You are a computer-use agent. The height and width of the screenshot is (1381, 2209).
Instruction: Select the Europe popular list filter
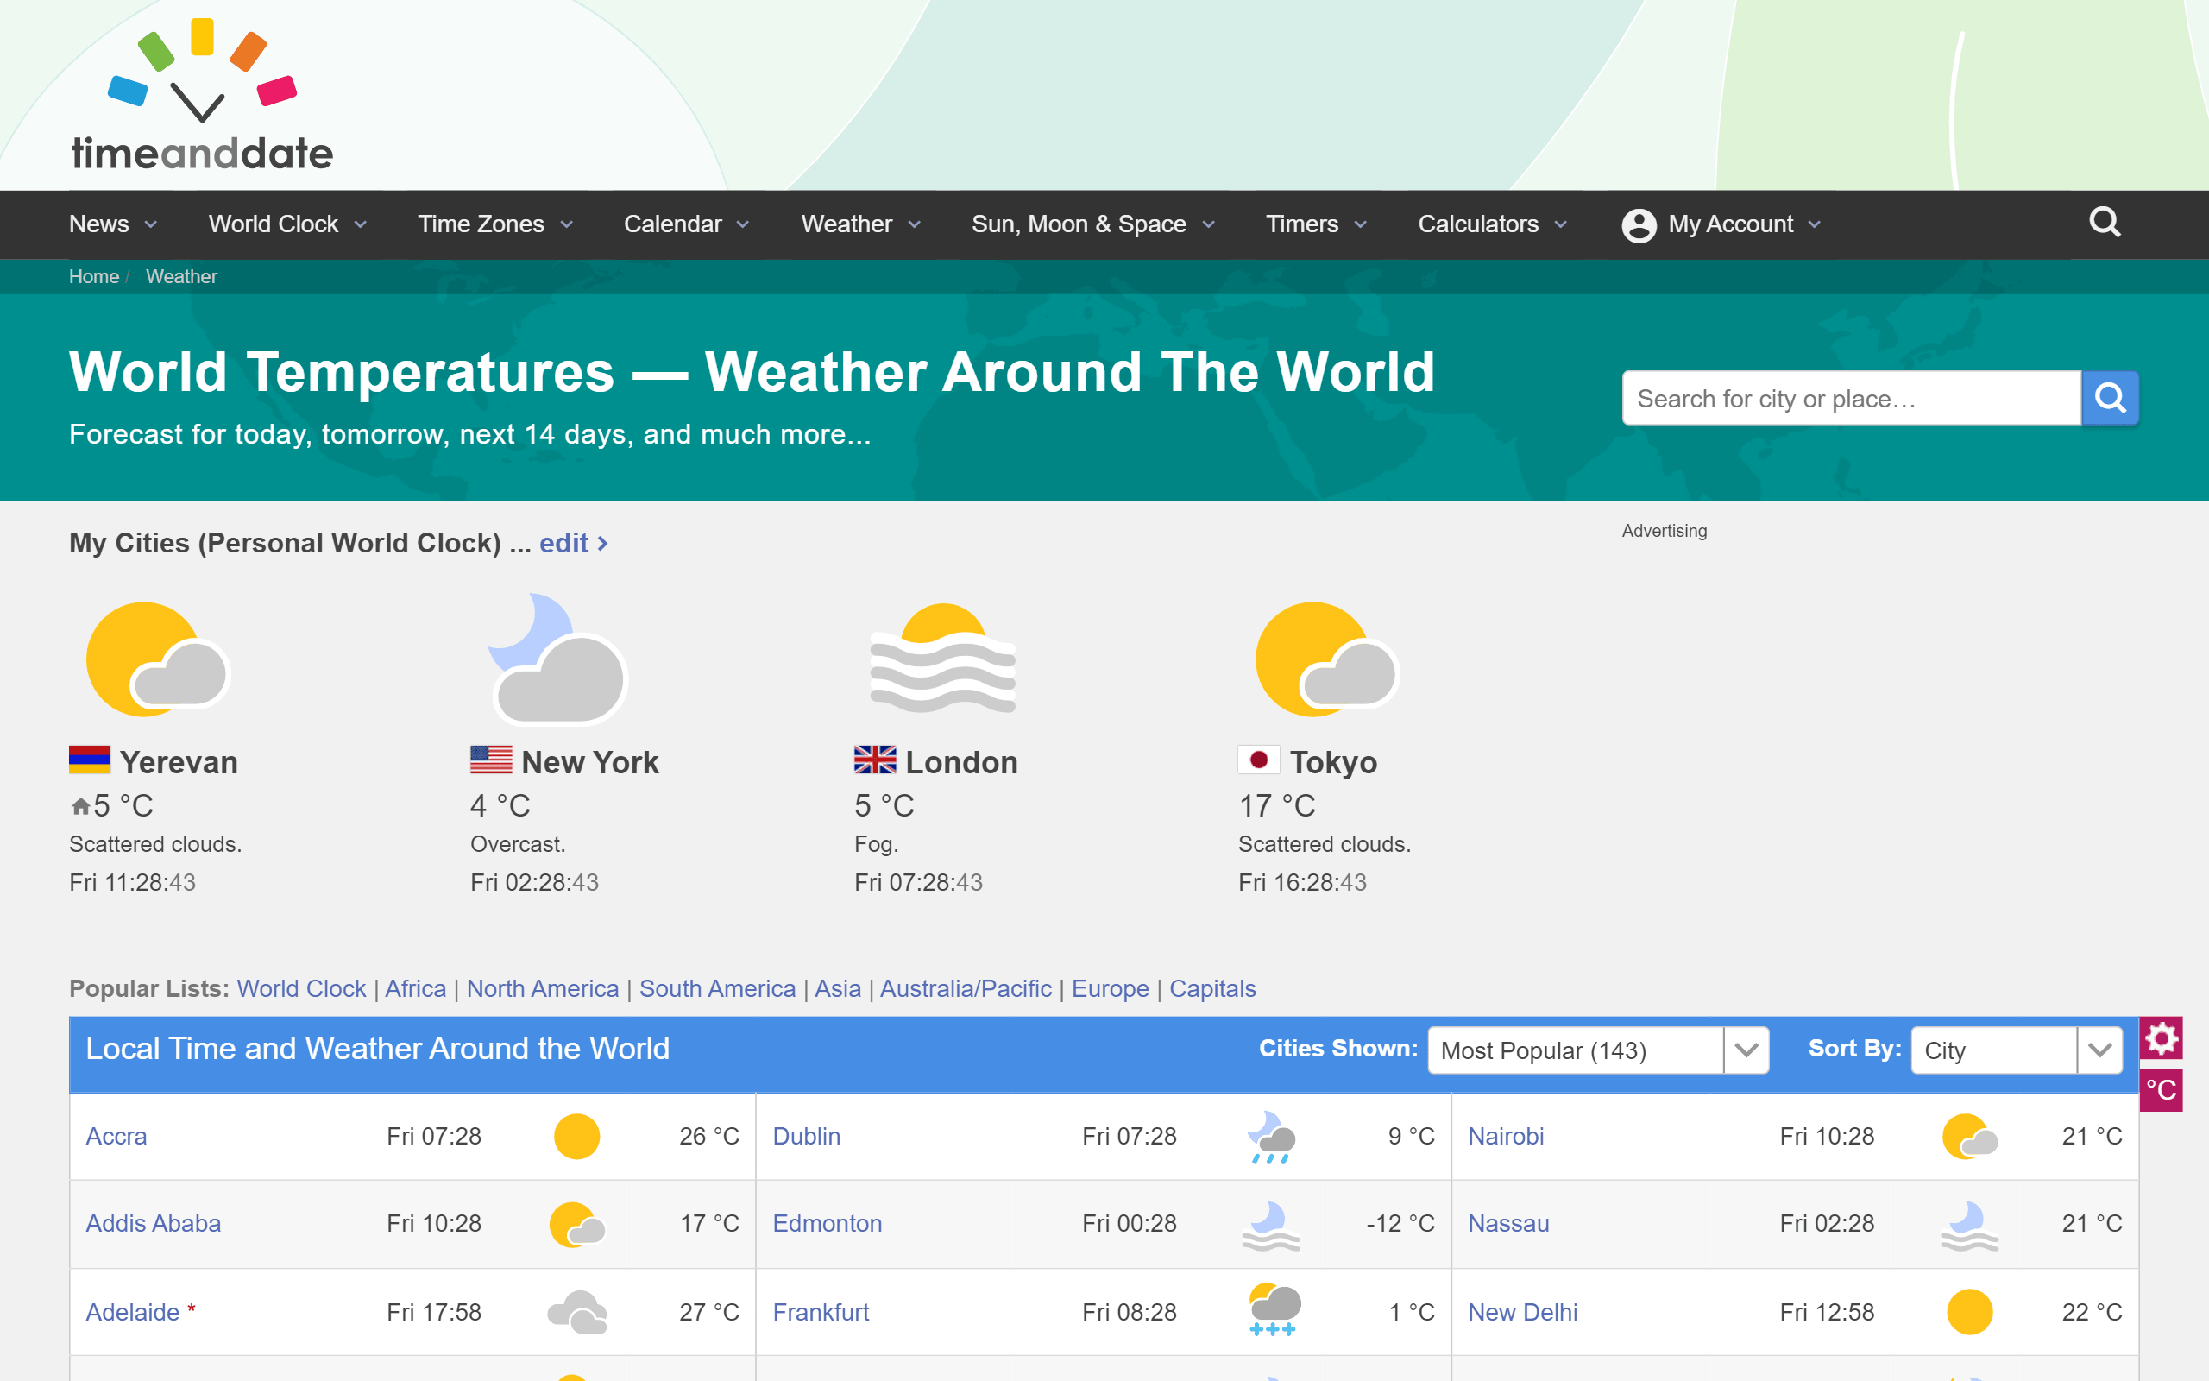pos(1109,988)
